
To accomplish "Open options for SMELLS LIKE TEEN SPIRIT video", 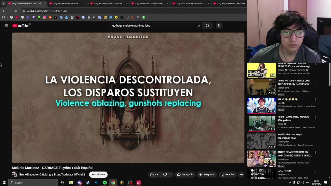I will 315,81.
